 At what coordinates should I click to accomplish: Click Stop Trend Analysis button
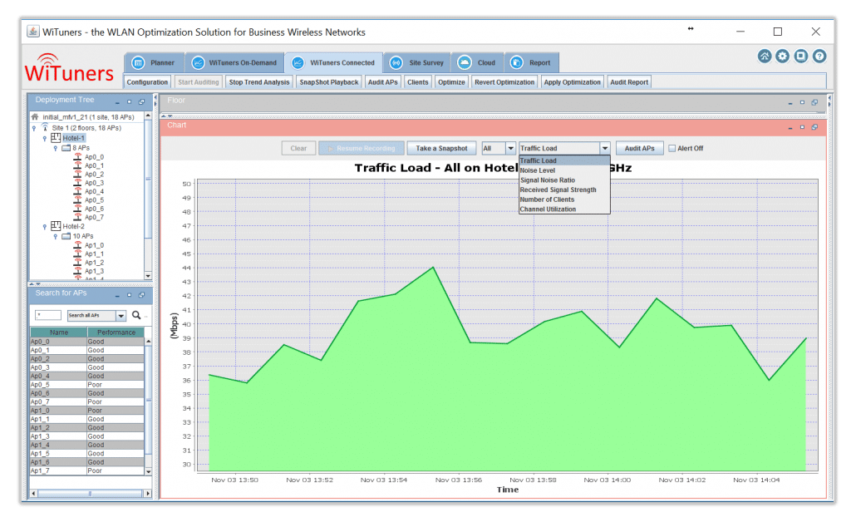coord(259,82)
